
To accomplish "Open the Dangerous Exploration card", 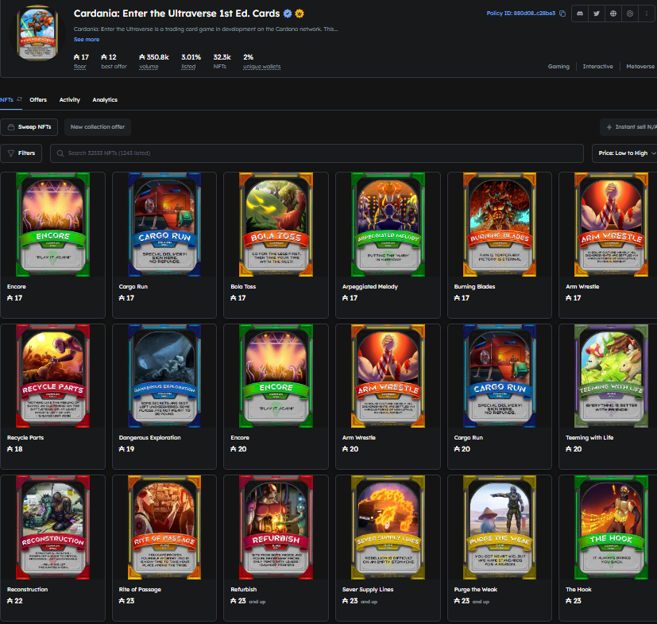I will pos(164,397).
